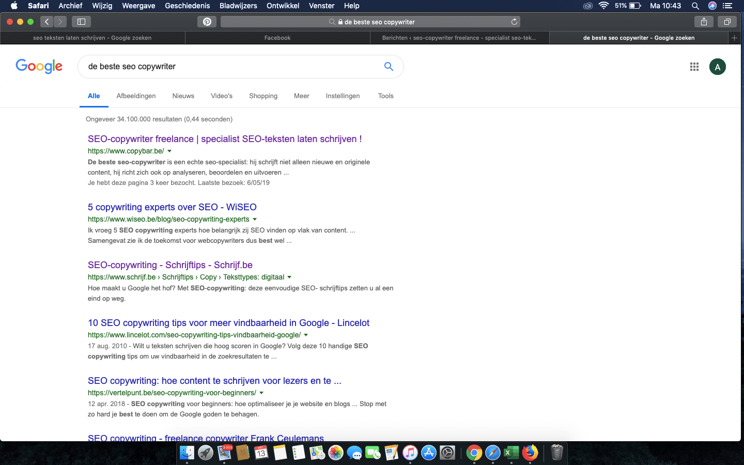Open iTunes from the Dock
The width and height of the screenshot is (744, 465).
[x=410, y=453]
